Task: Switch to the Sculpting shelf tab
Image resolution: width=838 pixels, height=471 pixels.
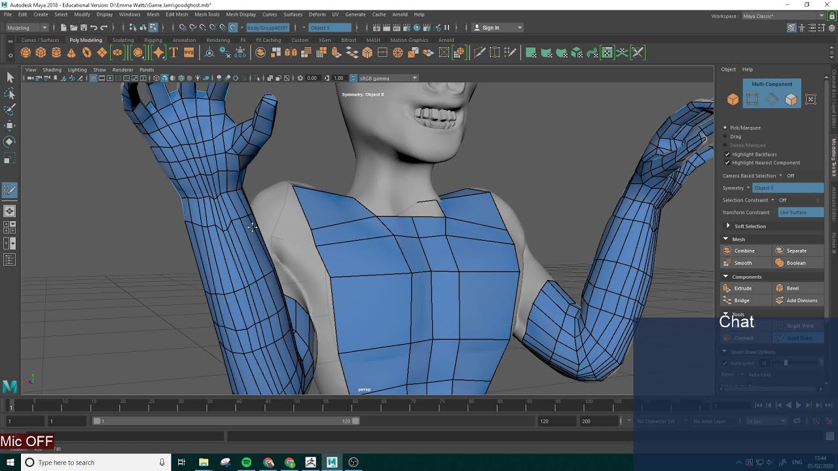Action: click(x=122, y=40)
